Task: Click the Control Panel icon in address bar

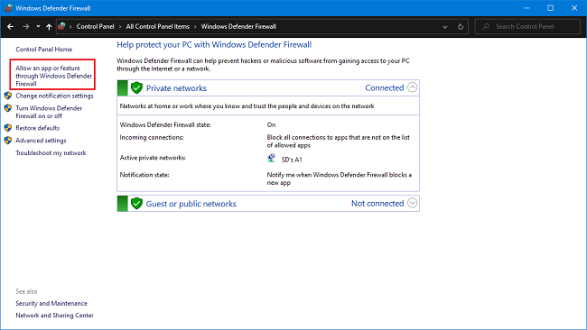Action: tap(62, 26)
